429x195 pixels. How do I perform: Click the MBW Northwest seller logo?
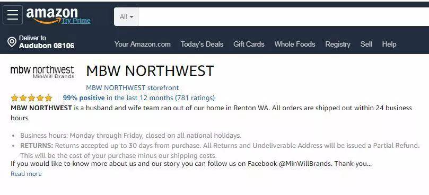[42, 72]
